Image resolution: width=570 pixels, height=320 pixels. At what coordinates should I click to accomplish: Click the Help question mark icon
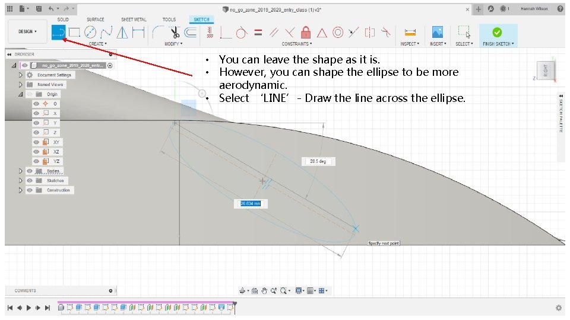click(x=560, y=9)
